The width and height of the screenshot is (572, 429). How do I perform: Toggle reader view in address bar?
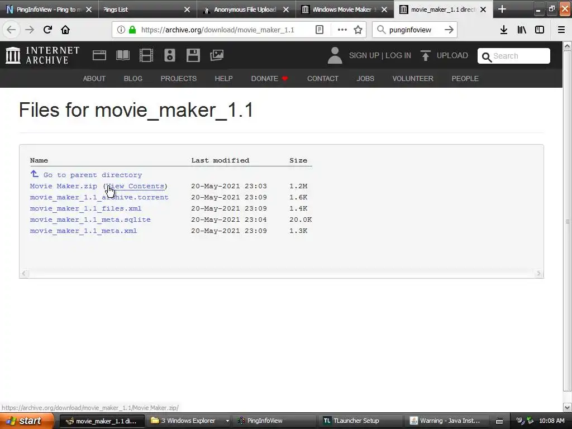tap(319, 30)
